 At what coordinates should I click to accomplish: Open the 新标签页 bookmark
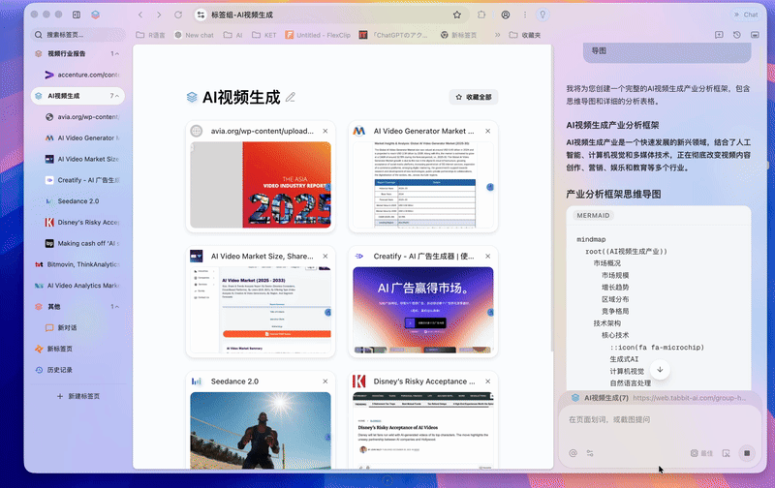click(x=458, y=35)
